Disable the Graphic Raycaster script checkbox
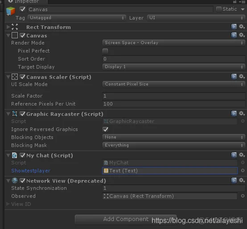 point(23,114)
